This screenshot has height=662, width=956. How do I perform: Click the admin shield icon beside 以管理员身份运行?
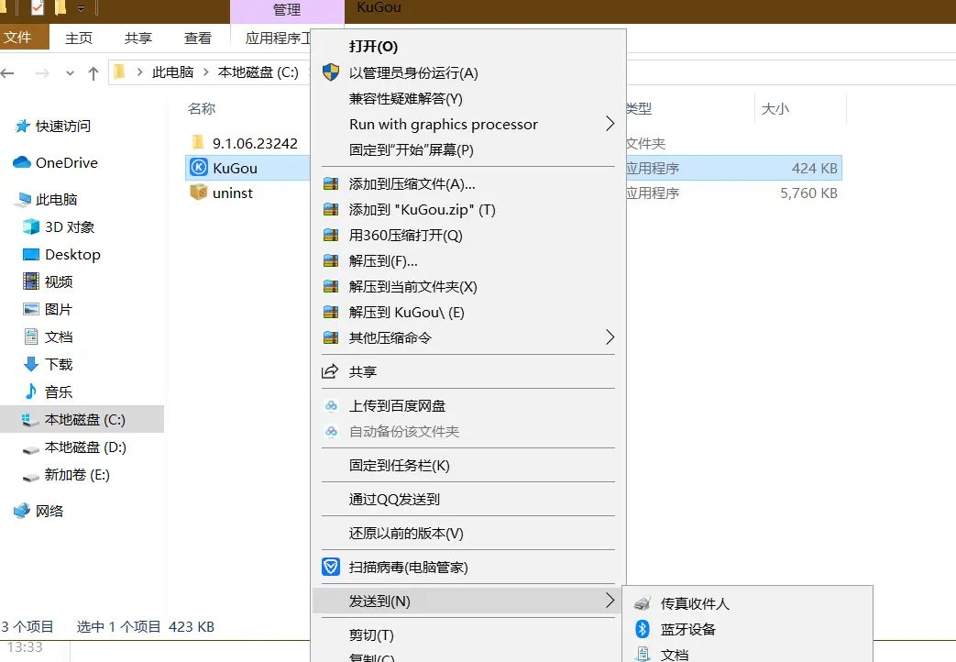[331, 72]
